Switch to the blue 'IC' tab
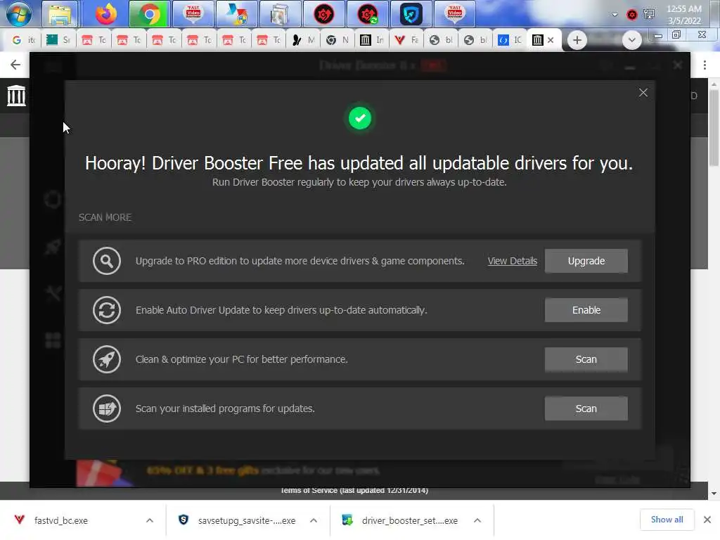 (510, 40)
